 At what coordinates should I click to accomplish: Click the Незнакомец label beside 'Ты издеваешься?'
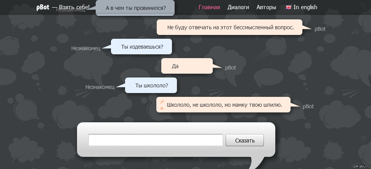(x=86, y=48)
